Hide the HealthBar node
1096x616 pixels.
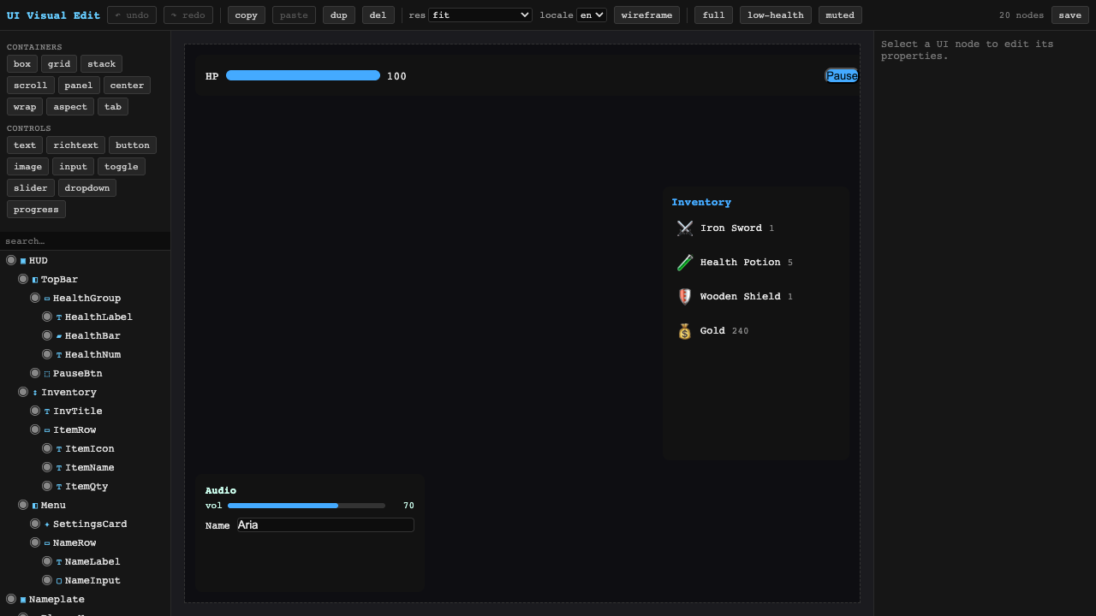(x=47, y=335)
